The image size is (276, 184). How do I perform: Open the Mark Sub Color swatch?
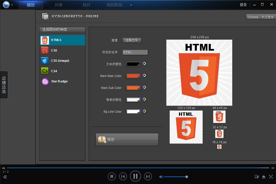click(133, 88)
